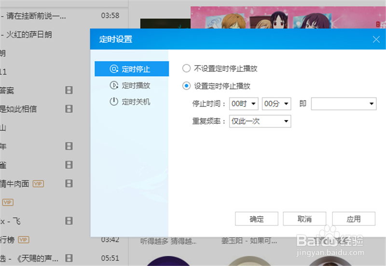Select 设置定时停止播放 radio option
This screenshot has width=386, height=266.
click(x=186, y=86)
